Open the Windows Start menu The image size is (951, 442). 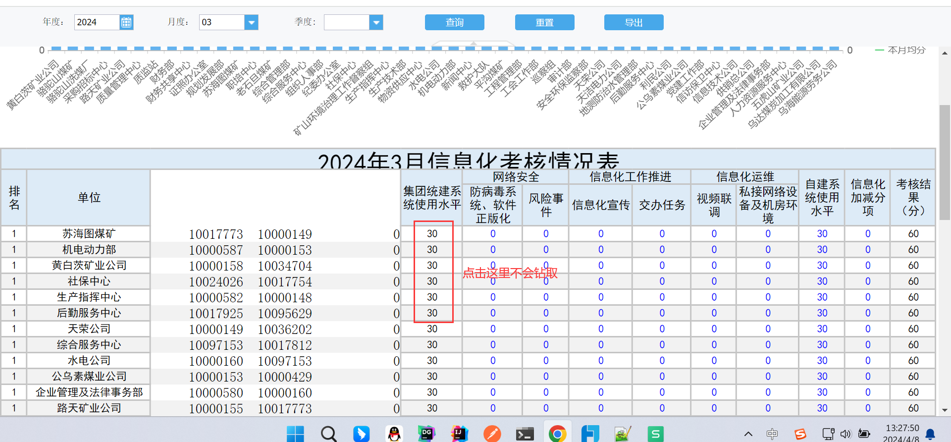click(x=296, y=434)
